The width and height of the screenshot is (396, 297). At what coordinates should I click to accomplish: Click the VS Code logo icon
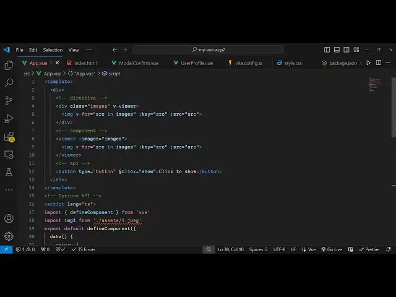pyautogui.click(x=7, y=49)
